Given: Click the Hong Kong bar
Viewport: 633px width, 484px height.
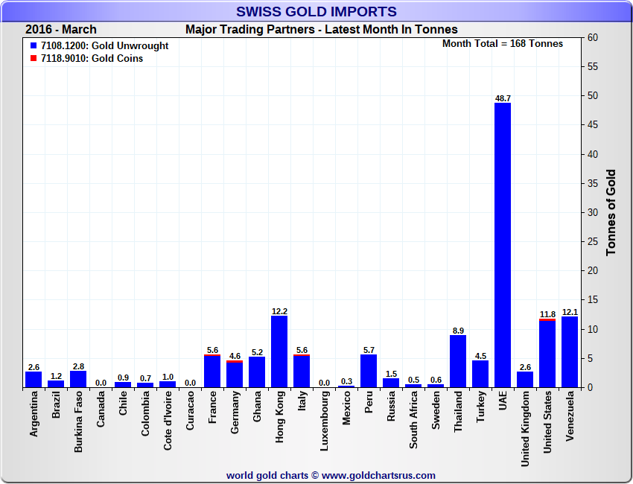Looking at the screenshot, I should 279,351.
